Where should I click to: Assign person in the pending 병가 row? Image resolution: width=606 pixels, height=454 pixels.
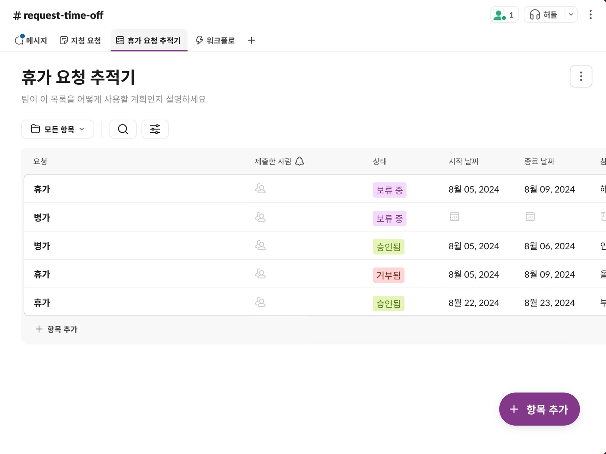[260, 217]
